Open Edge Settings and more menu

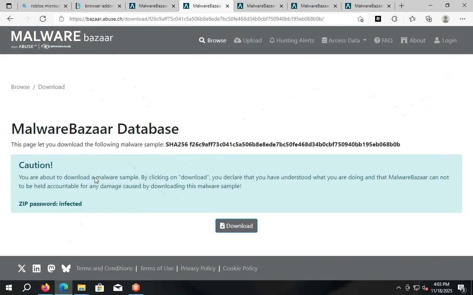[x=463, y=19]
